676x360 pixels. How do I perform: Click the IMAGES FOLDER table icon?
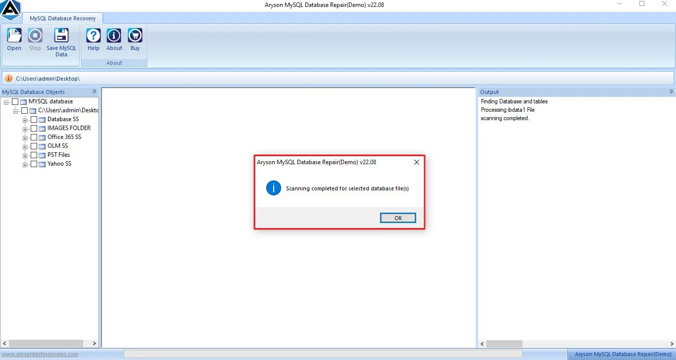point(42,128)
